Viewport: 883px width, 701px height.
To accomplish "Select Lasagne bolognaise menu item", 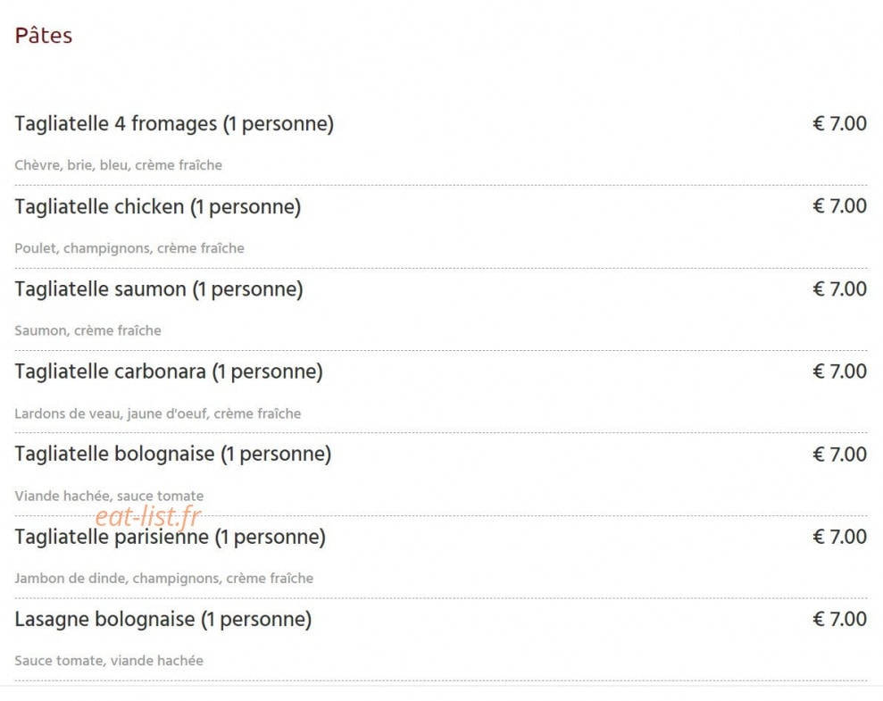I will (x=163, y=620).
